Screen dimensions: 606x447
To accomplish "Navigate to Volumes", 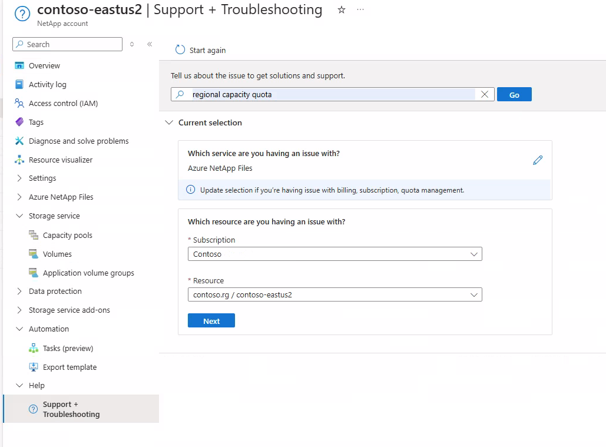I will point(57,254).
